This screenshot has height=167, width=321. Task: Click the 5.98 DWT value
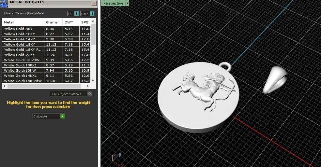69,39
